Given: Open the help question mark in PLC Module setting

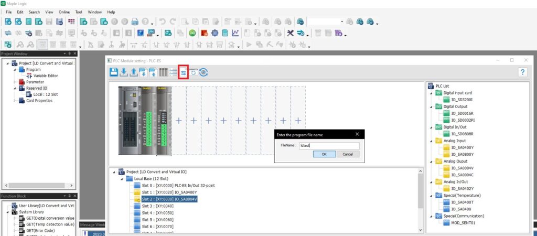Looking at the screenshot, I should pyautogui.click(x=523, y=72).
